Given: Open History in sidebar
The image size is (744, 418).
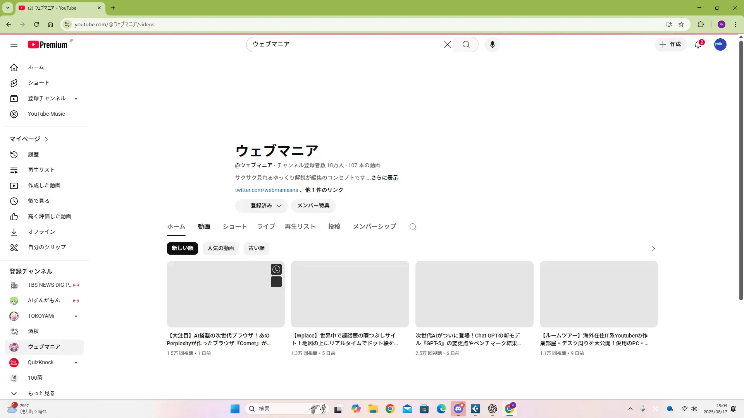Looking at the screenshot, I should (33, 154).
